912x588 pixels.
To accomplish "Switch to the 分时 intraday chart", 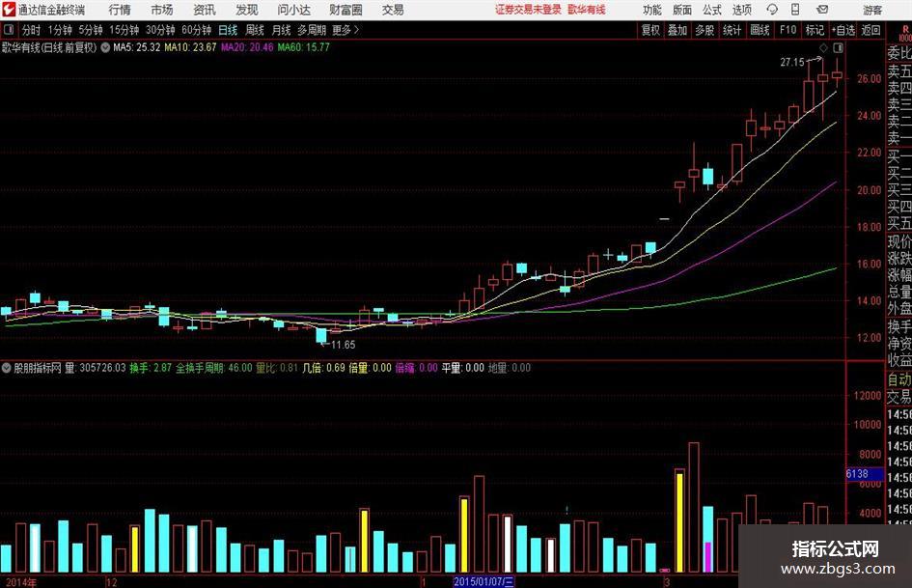I will tap(31, 30).
